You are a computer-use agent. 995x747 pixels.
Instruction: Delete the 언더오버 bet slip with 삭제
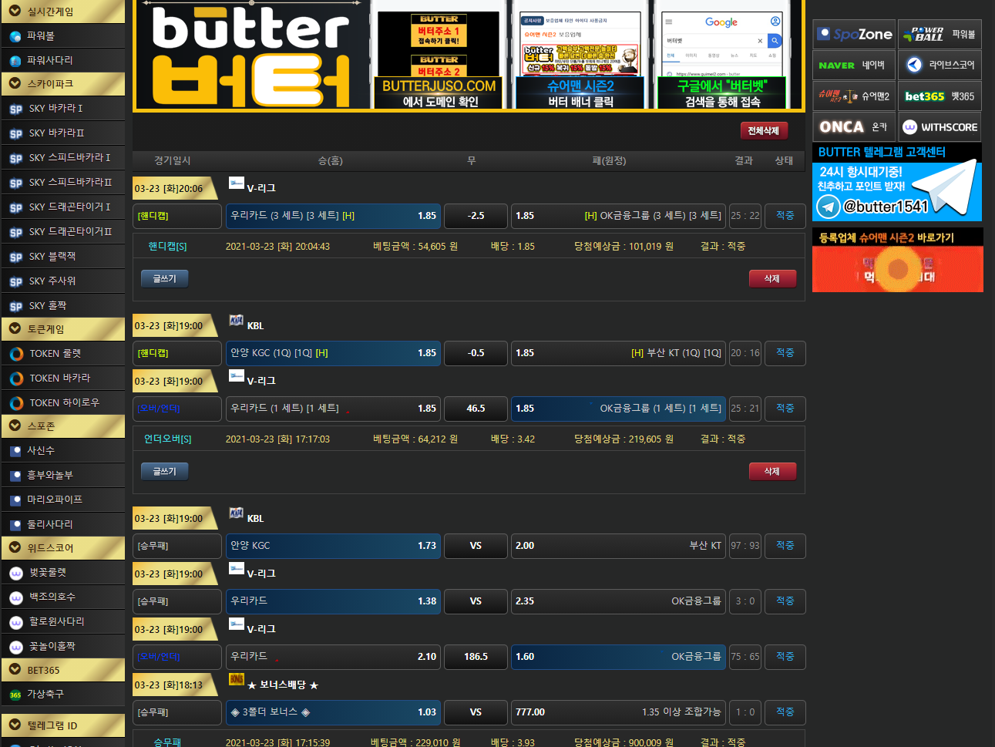point(771,471)
